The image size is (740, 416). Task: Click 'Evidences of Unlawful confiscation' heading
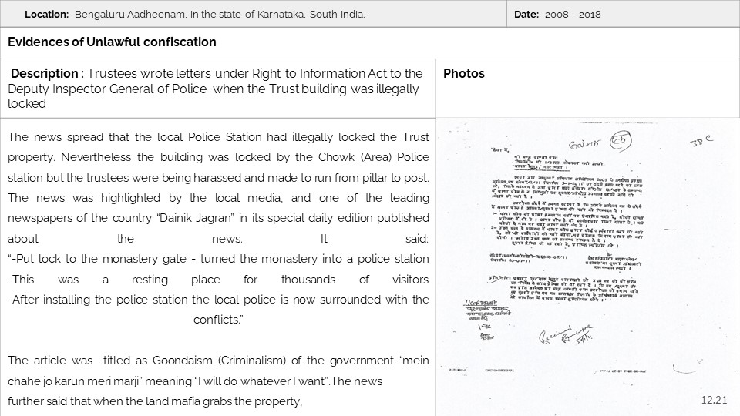112,42
